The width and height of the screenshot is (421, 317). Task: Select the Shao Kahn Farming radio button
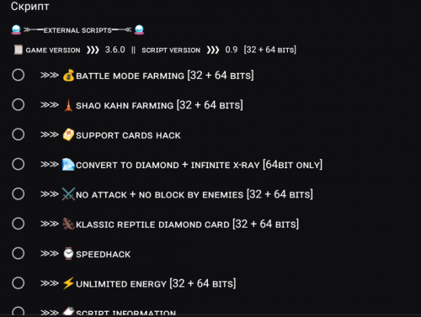pos(19,105)
